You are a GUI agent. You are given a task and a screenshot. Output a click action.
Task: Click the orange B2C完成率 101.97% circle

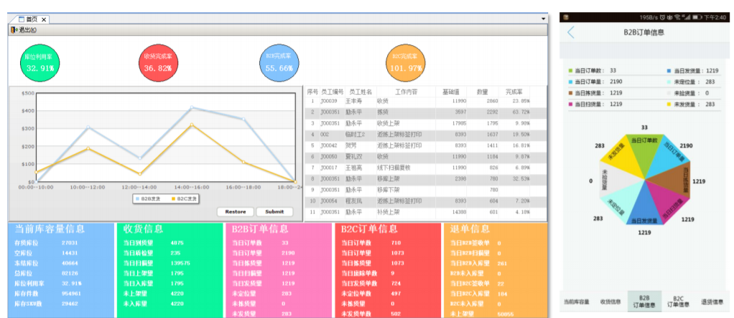(406, 63)
